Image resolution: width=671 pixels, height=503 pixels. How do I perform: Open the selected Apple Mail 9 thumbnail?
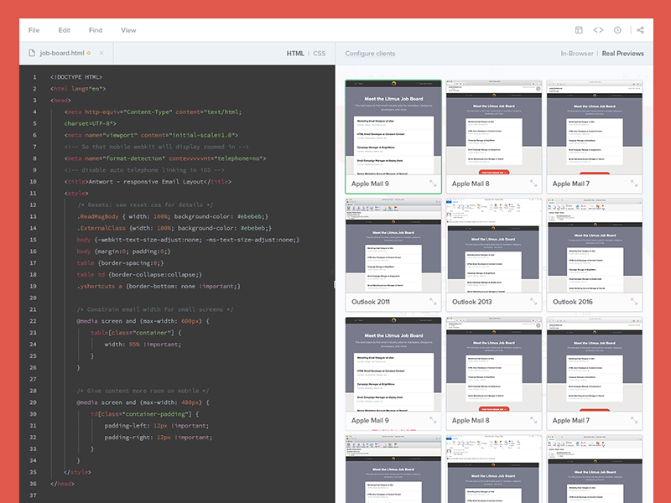pos(393,127)
